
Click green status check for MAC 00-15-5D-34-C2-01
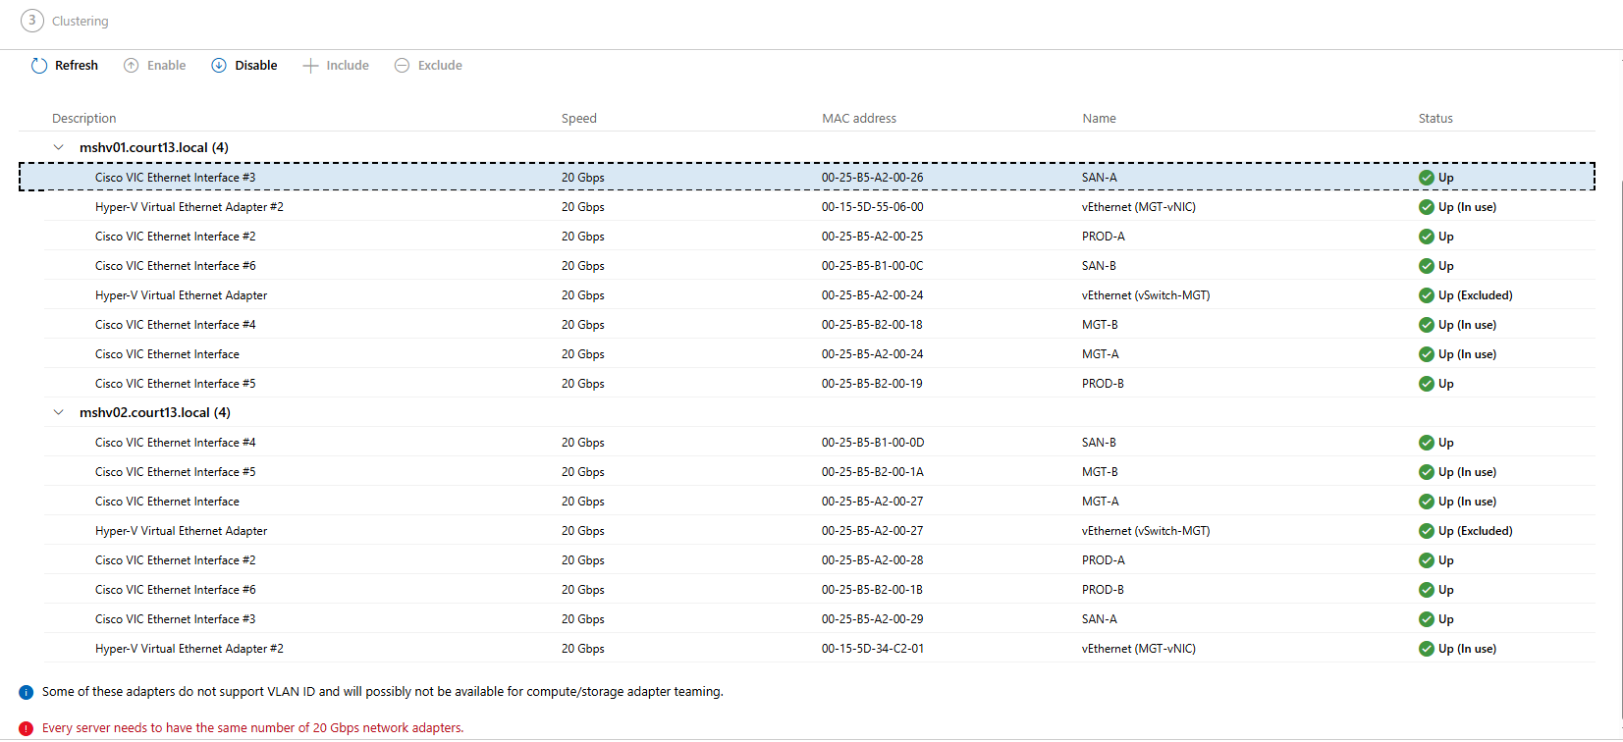click(x=1427, y=649)
